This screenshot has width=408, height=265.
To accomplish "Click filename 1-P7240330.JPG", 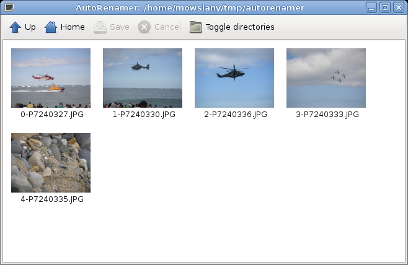I will pos(144,115).
